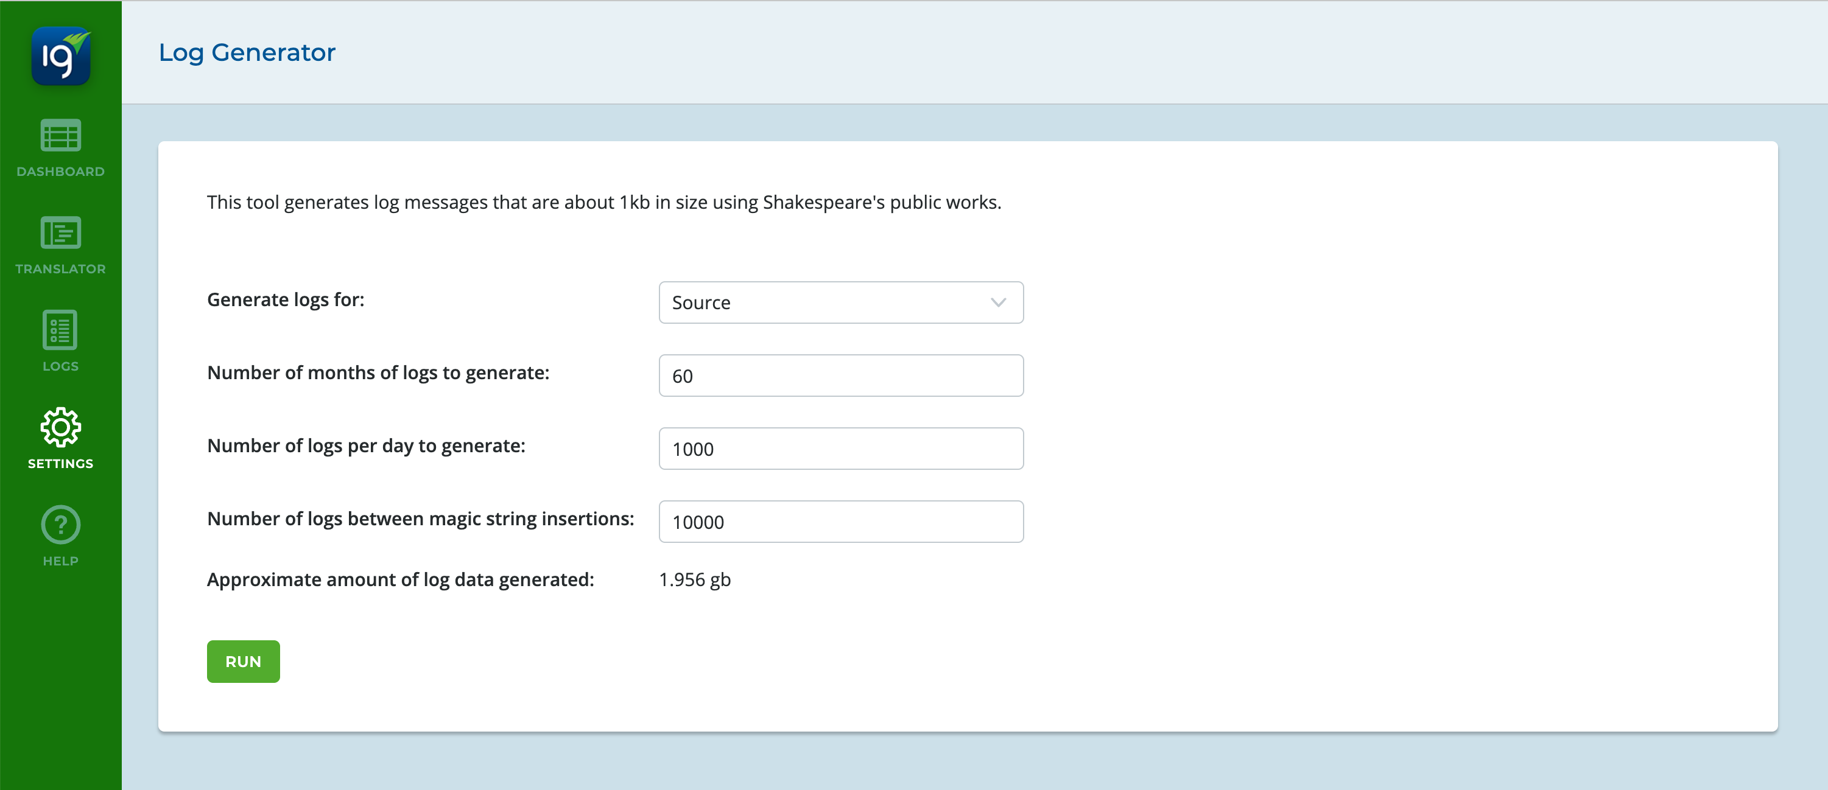Click the tool description text
This screenshot has width=1828, height=790.
point(604,203)
